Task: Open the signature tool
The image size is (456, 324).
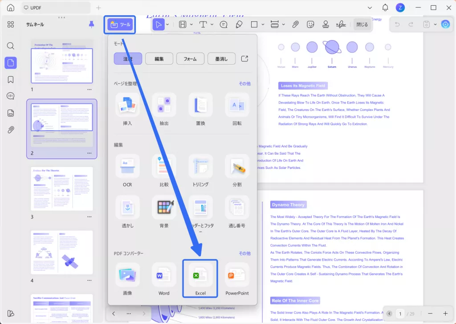Action: point(341,25)
